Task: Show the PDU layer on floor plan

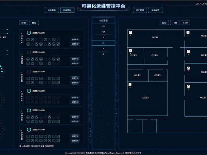Action: coord(186,23)
